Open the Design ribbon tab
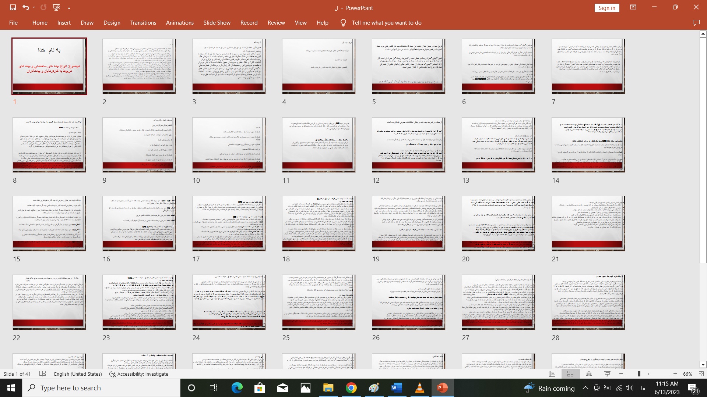The image size is (707, 397). [112, 23]
